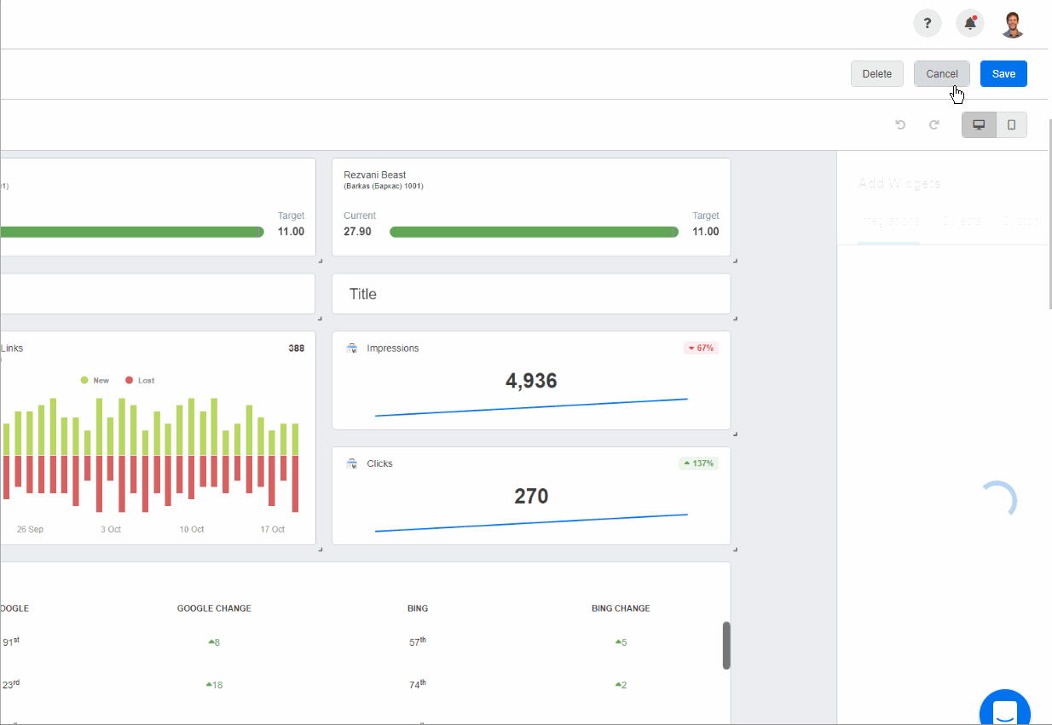This screenshot has height=725, width=1052.
Task: Save the dashboard changes
Action: pos(1003,74)
